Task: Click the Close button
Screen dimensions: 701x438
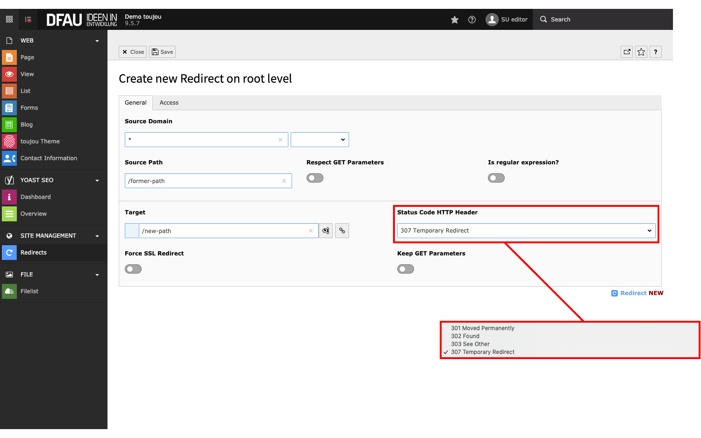Action: point(133,52)
